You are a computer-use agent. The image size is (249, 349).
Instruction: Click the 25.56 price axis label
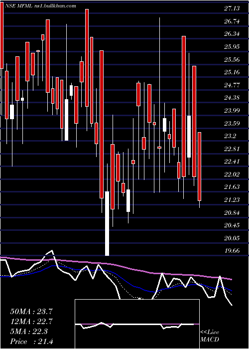(232, 60)
